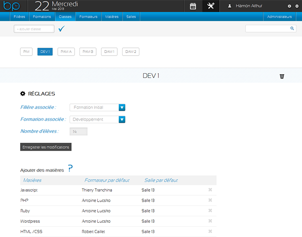Click the HTML /CSS subject cell
Viewport: 302px width, 237px height.
31,232
